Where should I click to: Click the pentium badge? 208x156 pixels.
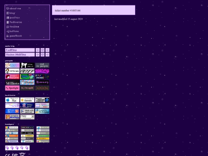click(x=27, y=141)
